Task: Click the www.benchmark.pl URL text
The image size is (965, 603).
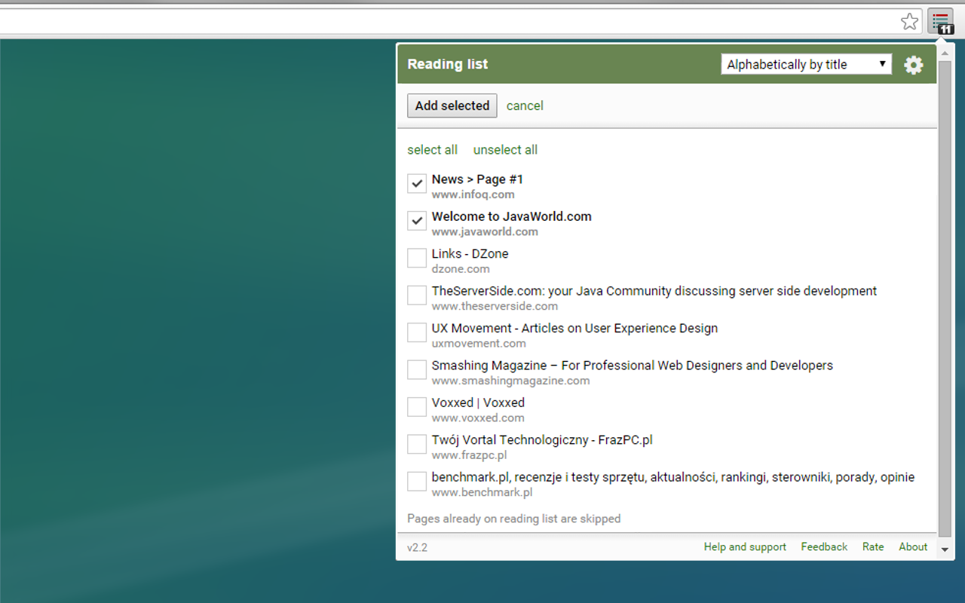Action: [x=482, y=493]
